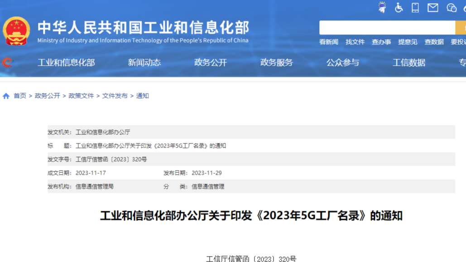Image resolution: width=466 pixels, height=262 pixels.
Task: Open the envelope mail icon
Action: (x=433, y=8)
